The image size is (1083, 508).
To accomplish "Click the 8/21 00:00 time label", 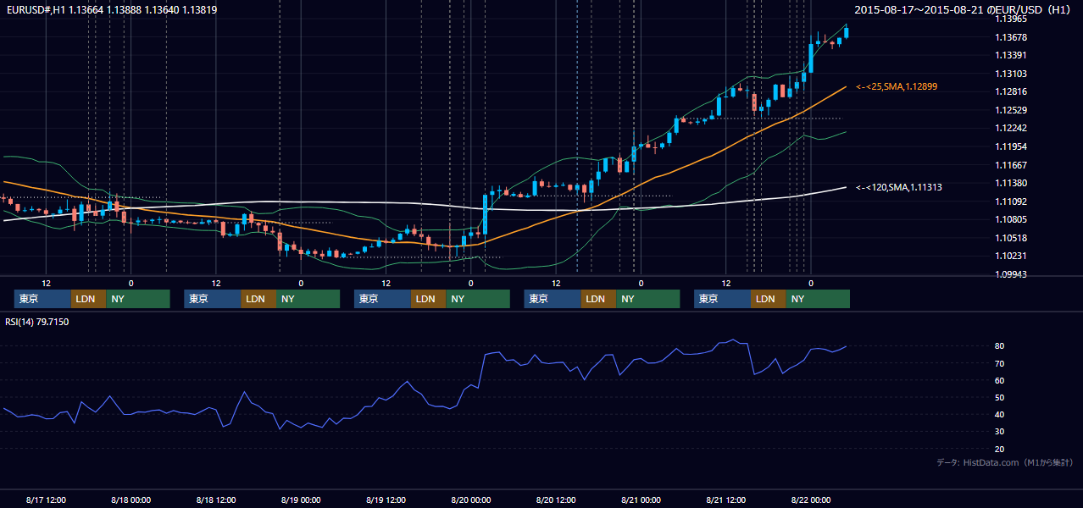I will point(641,500).
